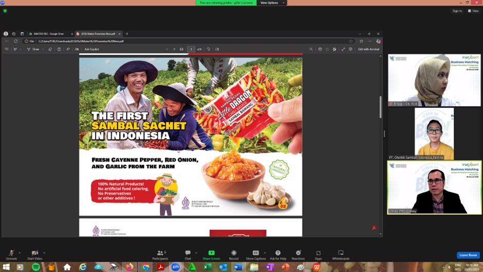Open Whiteboards in Zoom toolbar
Screen dimensions: 483x272
pyautogui.click(x=341, y=255)
